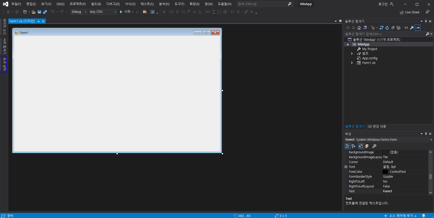Click the Home icon in Solution Explorer

pyautogui.click(x=359, y=28)
